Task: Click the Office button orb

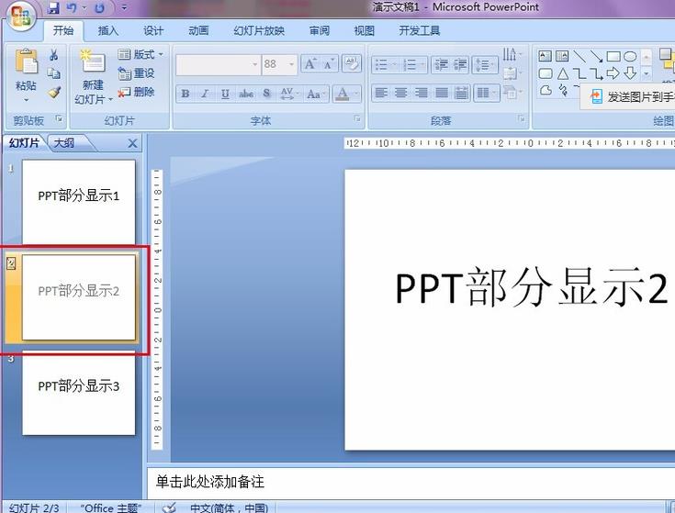Action: click(21, 17)
